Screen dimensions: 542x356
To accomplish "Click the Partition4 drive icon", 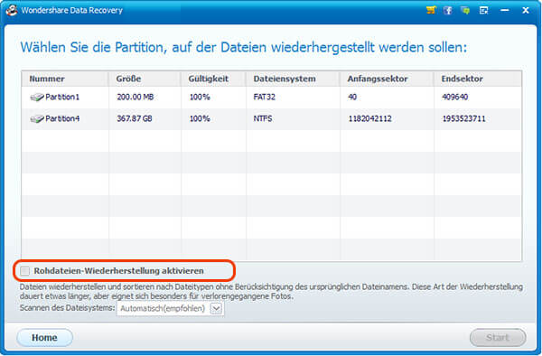I will click(37, 119).
